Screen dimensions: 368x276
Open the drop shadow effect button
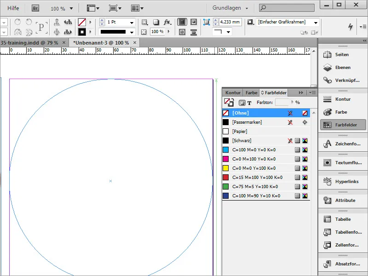tap(156, 22)
